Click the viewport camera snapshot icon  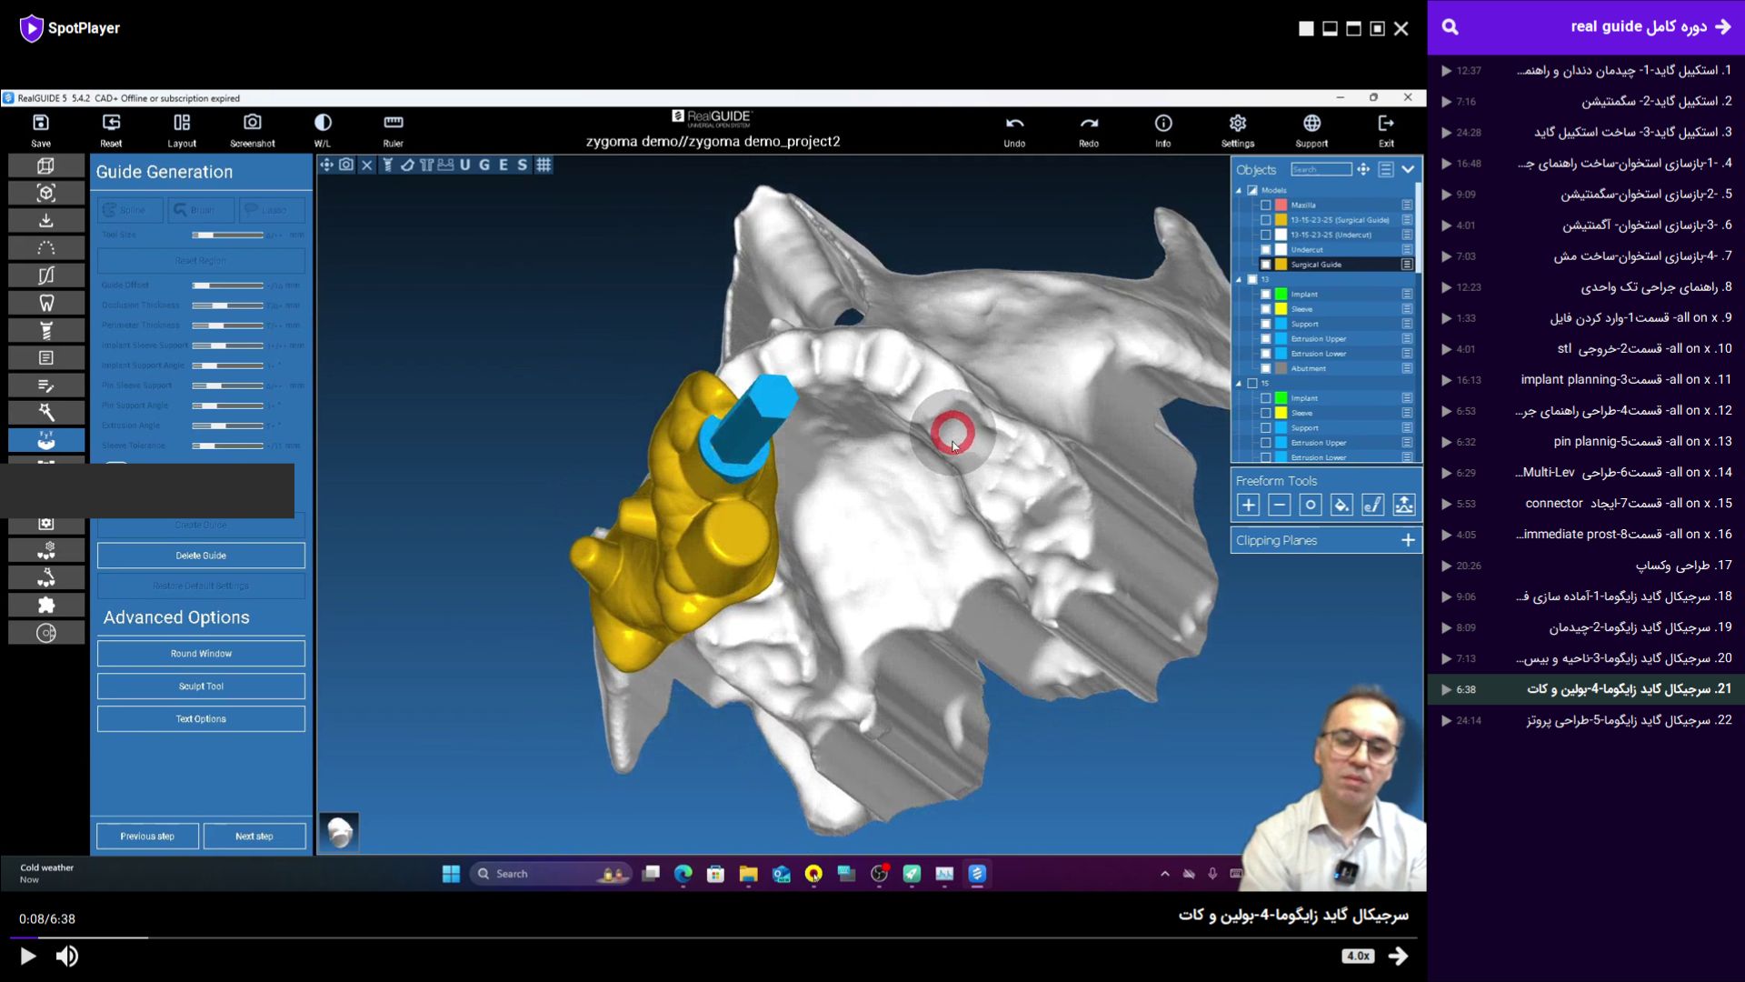coord(346,165)
